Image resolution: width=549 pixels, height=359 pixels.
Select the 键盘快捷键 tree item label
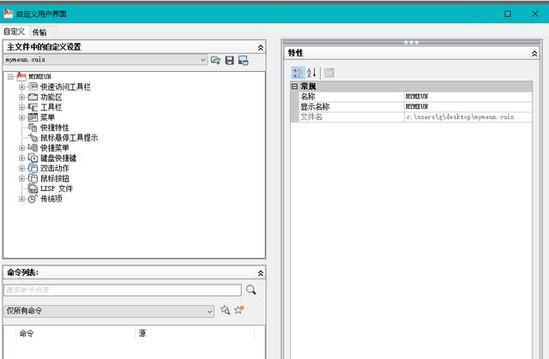[58, 158]
